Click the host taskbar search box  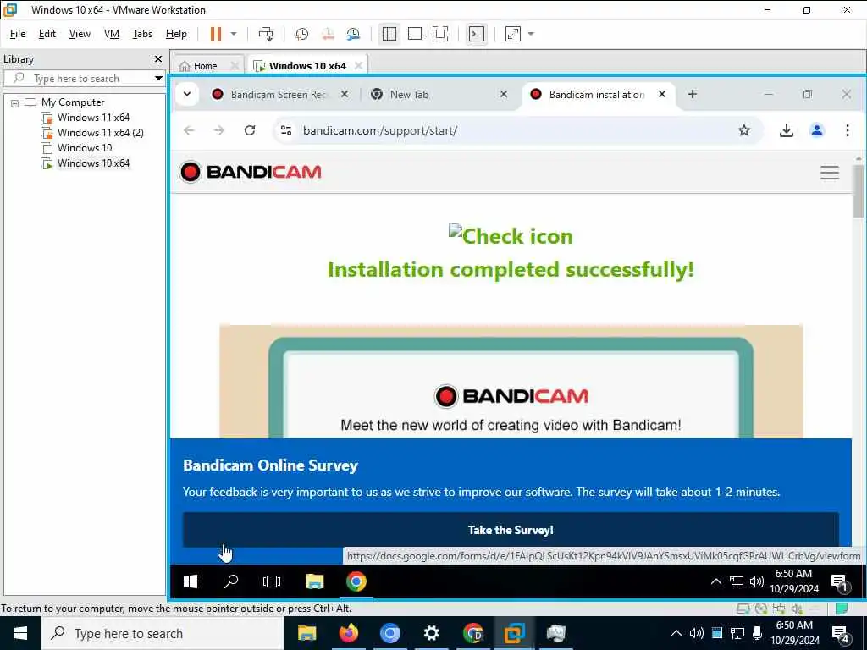point(163,633)
